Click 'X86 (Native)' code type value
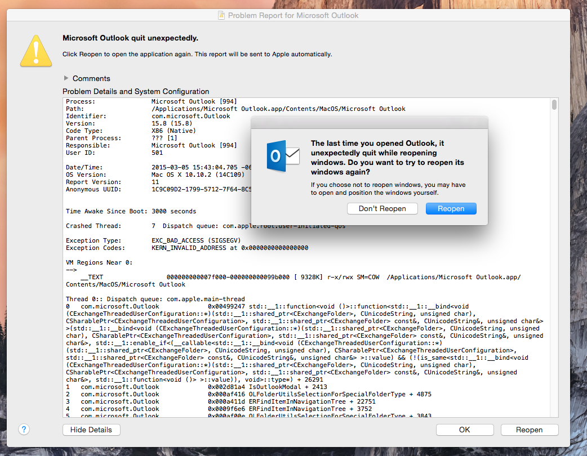Screen dimensions: 587x456 click(174, 131)
